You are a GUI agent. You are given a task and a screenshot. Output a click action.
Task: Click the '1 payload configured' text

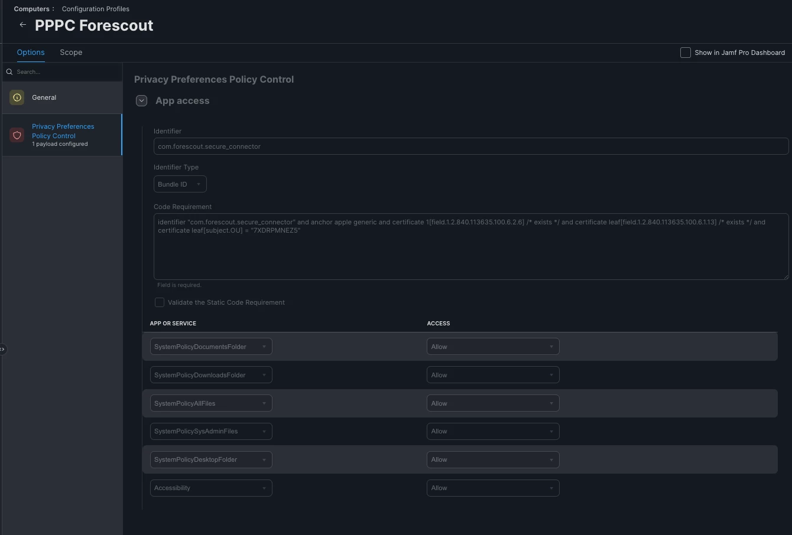pos(60,144)
